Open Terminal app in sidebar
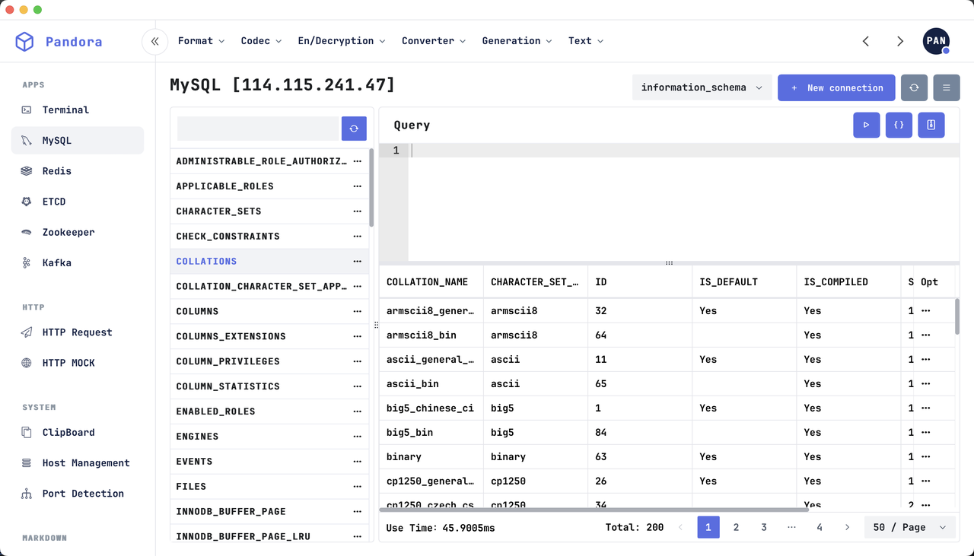Viewport: 974px width, 556px height. [x=78, y=110]
